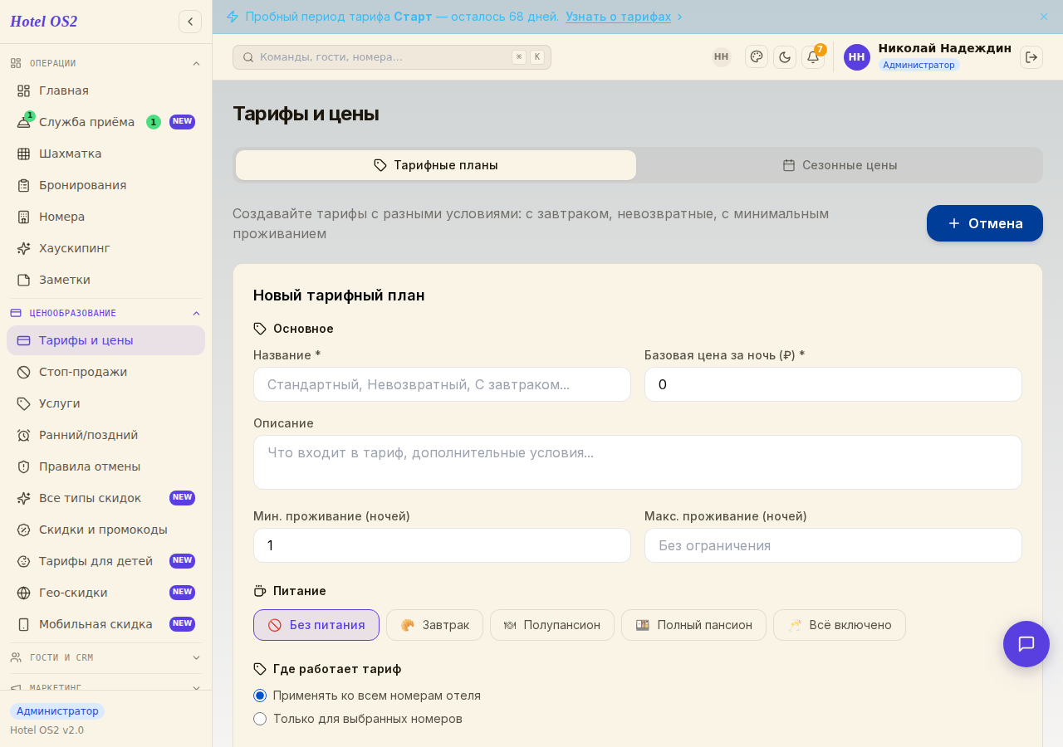
Task: Click the purple НН user avatar
Action: click(x=857, y=57)
